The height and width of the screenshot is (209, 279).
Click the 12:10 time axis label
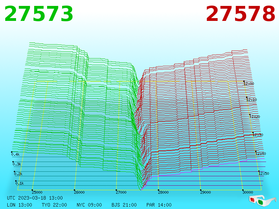(x=251, y=100)
